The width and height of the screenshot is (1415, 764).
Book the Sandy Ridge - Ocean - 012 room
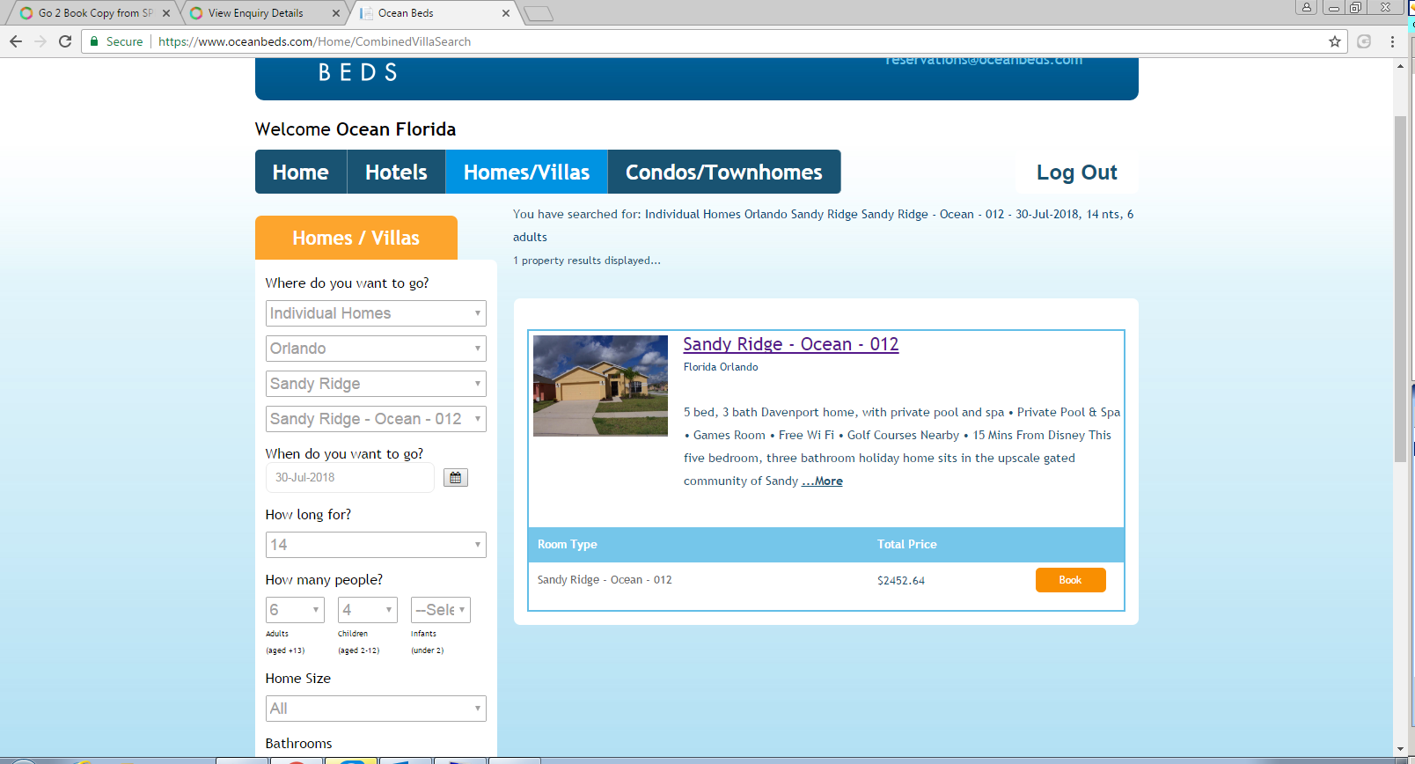coord(1070,580)
